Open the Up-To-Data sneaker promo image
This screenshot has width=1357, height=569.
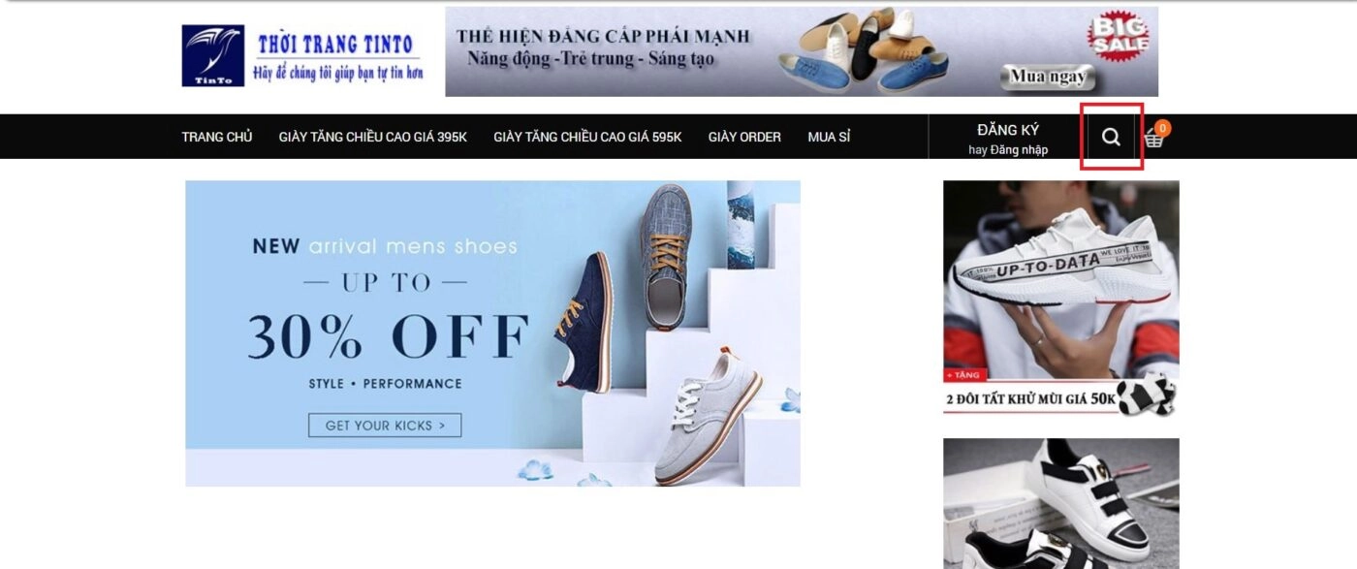click(x=1061, y=298)
